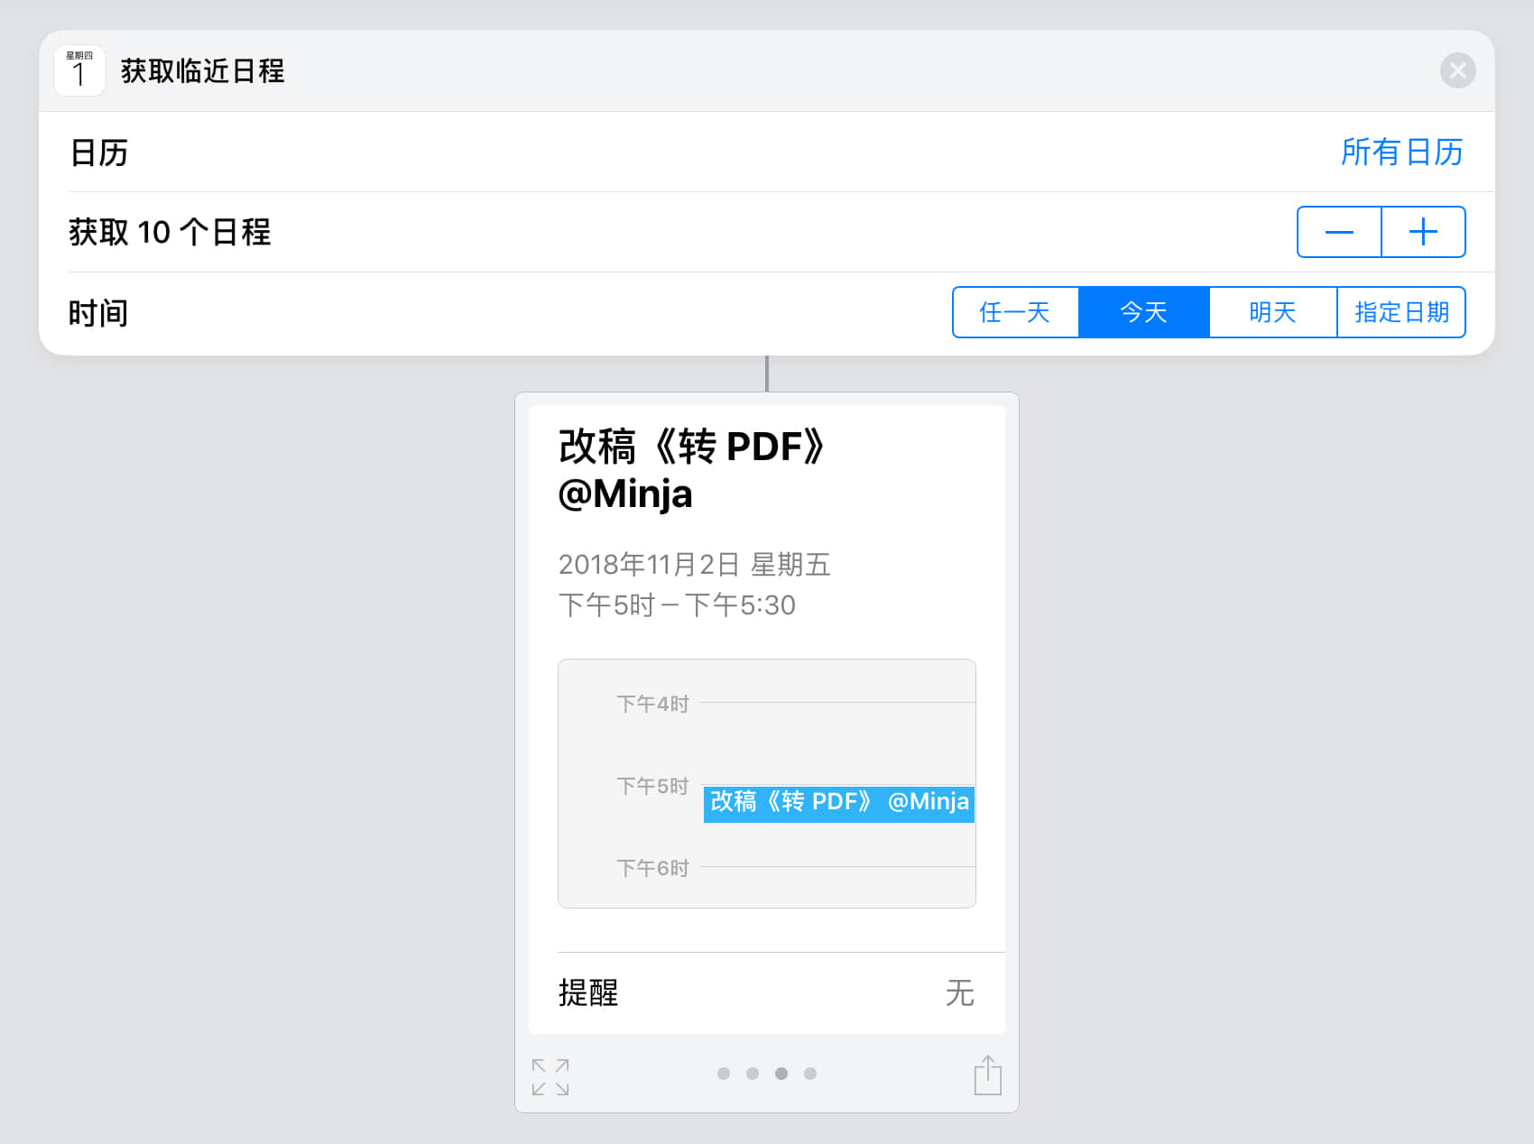Go to first preview page dot
This screenshot has height=1144, width=1534.
point(724,1074)
